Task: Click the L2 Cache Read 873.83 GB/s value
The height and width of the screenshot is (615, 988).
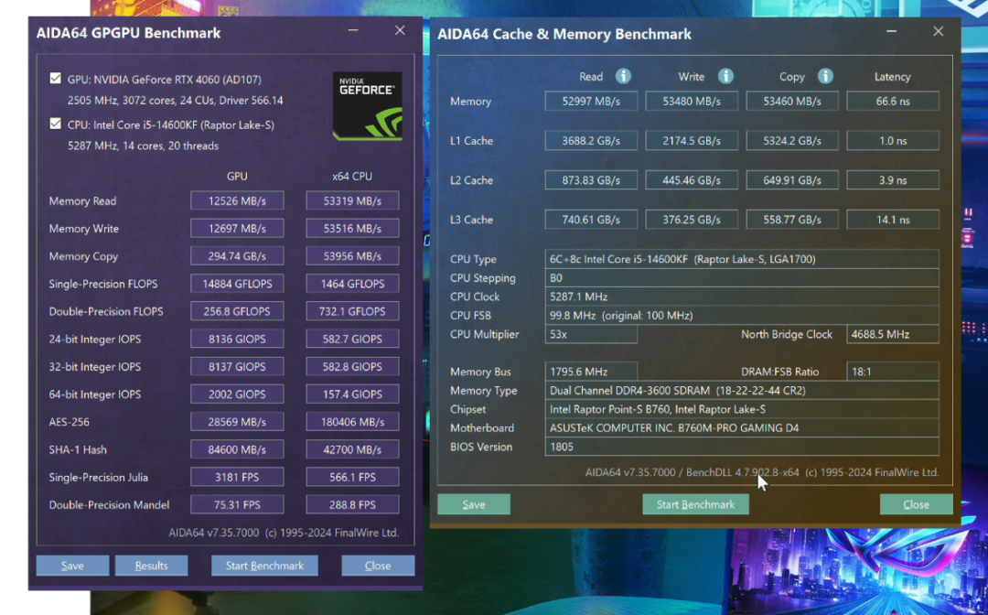Action: (x=591, y=180)
